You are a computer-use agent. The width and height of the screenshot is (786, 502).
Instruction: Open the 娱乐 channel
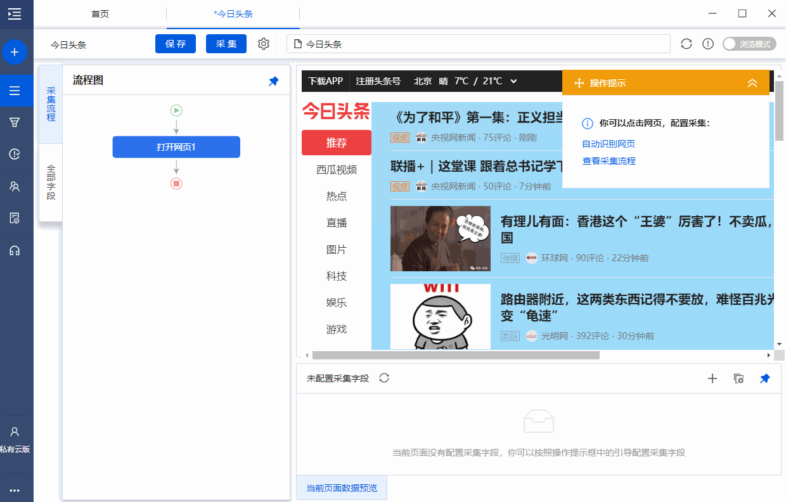click(337, 302)
